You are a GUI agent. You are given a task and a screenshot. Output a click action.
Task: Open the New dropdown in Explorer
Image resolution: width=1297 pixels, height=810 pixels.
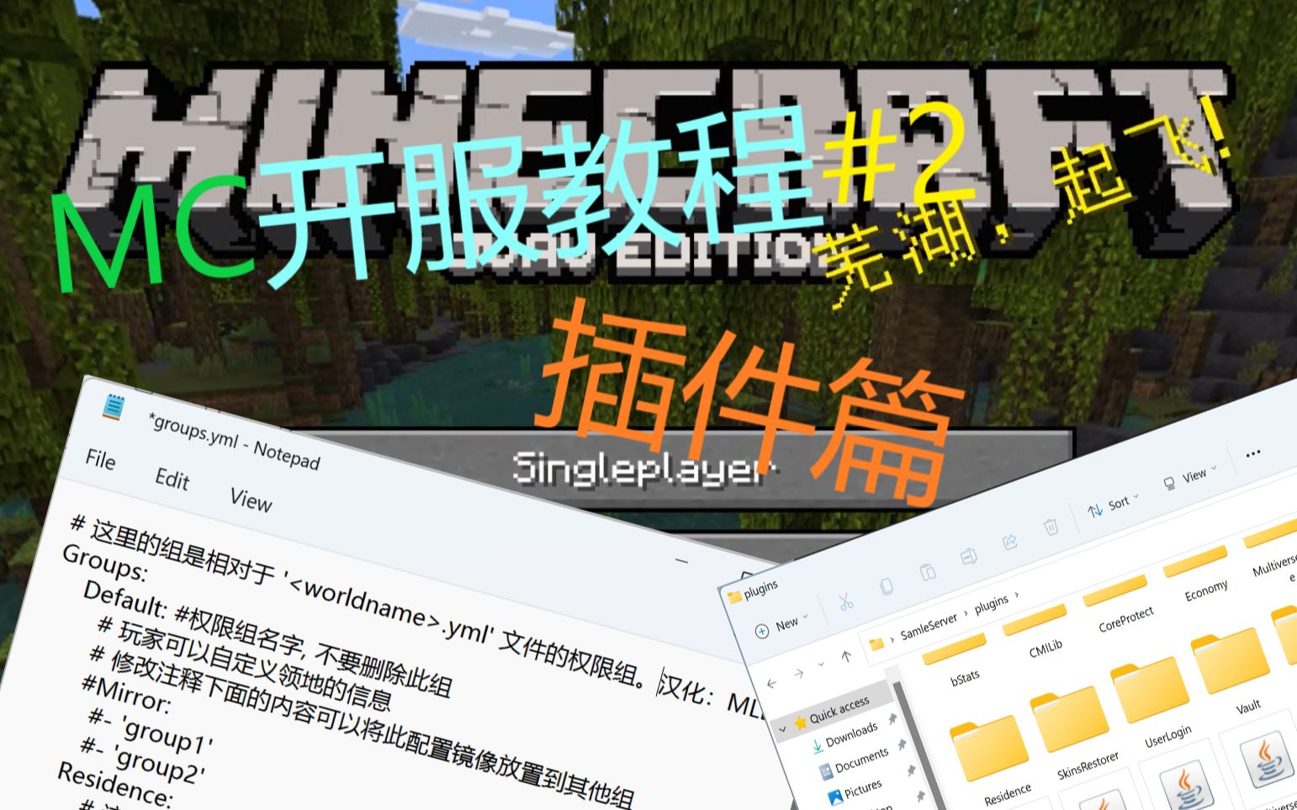click(x=782, y=627)
